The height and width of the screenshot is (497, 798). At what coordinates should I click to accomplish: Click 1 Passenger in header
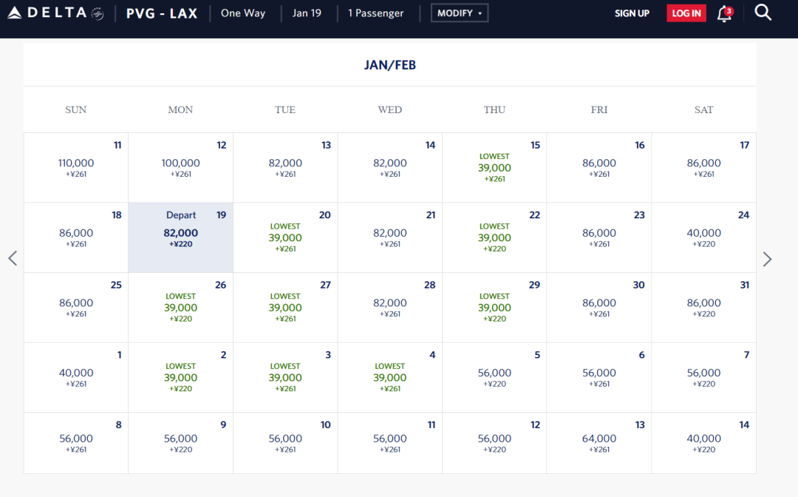(x=378, y=13)
